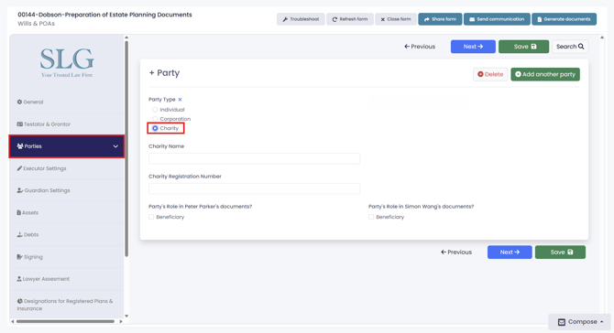Select Charity party type
The image size is (614, 333).
coord(155,128)
